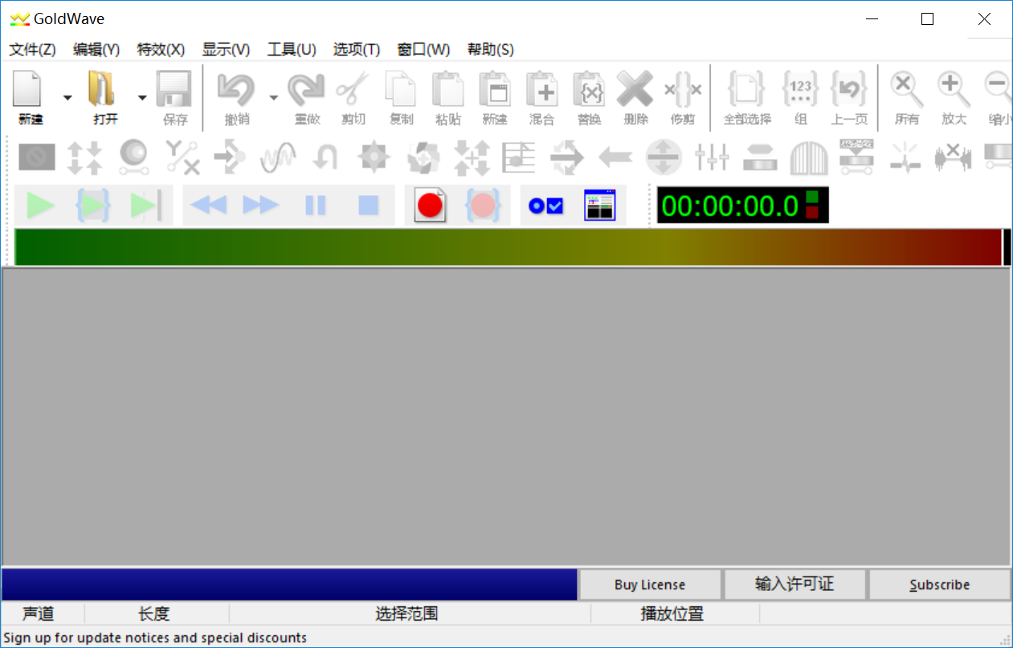Click the Pause playback button
1013x648 pixels.
[x=315, y=206]
